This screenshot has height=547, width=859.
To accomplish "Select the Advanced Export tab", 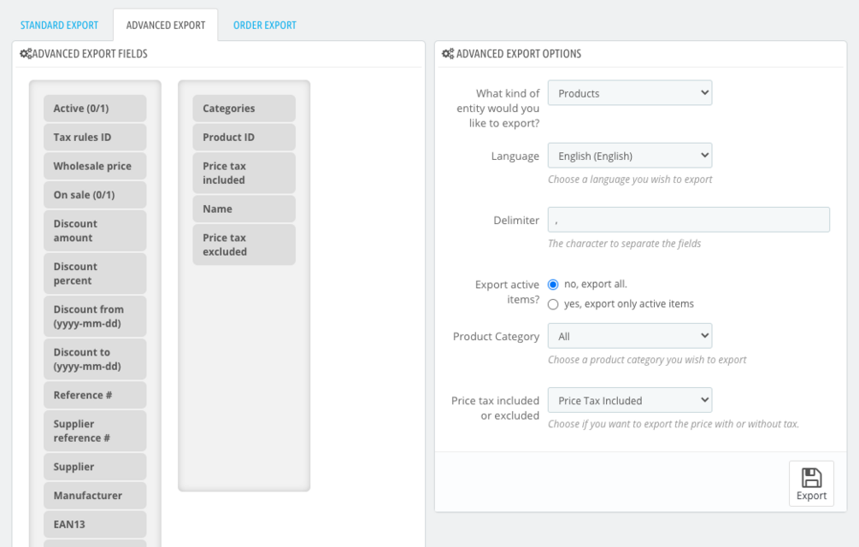I will (x=166, y=25).
